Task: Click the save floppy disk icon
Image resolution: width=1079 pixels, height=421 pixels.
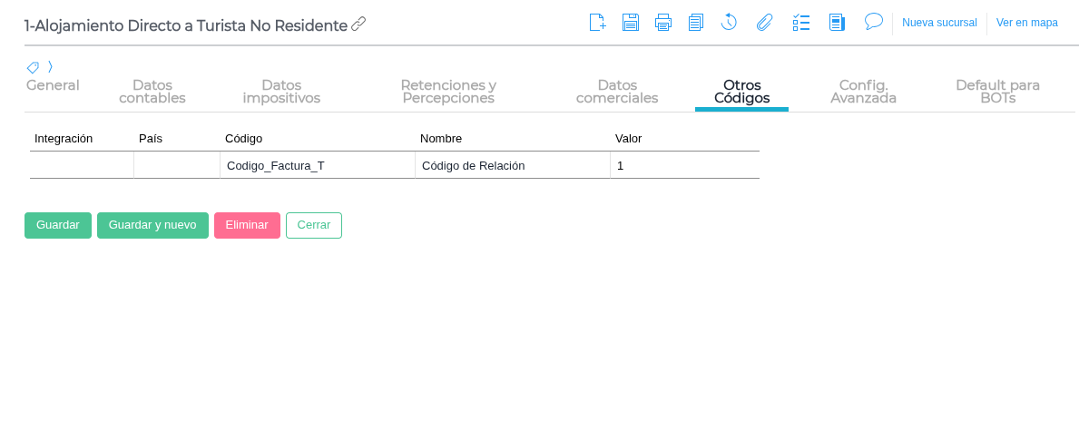Action: [631, 23]
